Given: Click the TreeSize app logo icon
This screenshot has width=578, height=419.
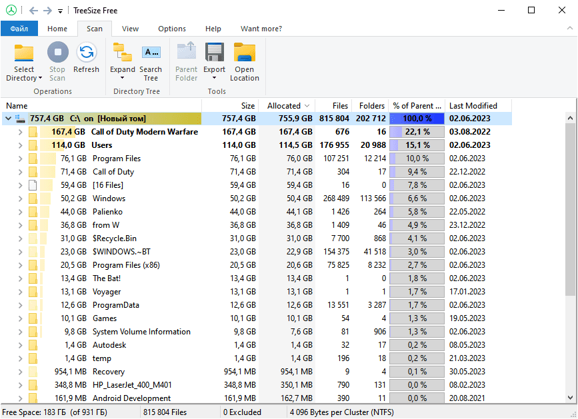Looking at the screenshot, I should click(x=11, y=10).
